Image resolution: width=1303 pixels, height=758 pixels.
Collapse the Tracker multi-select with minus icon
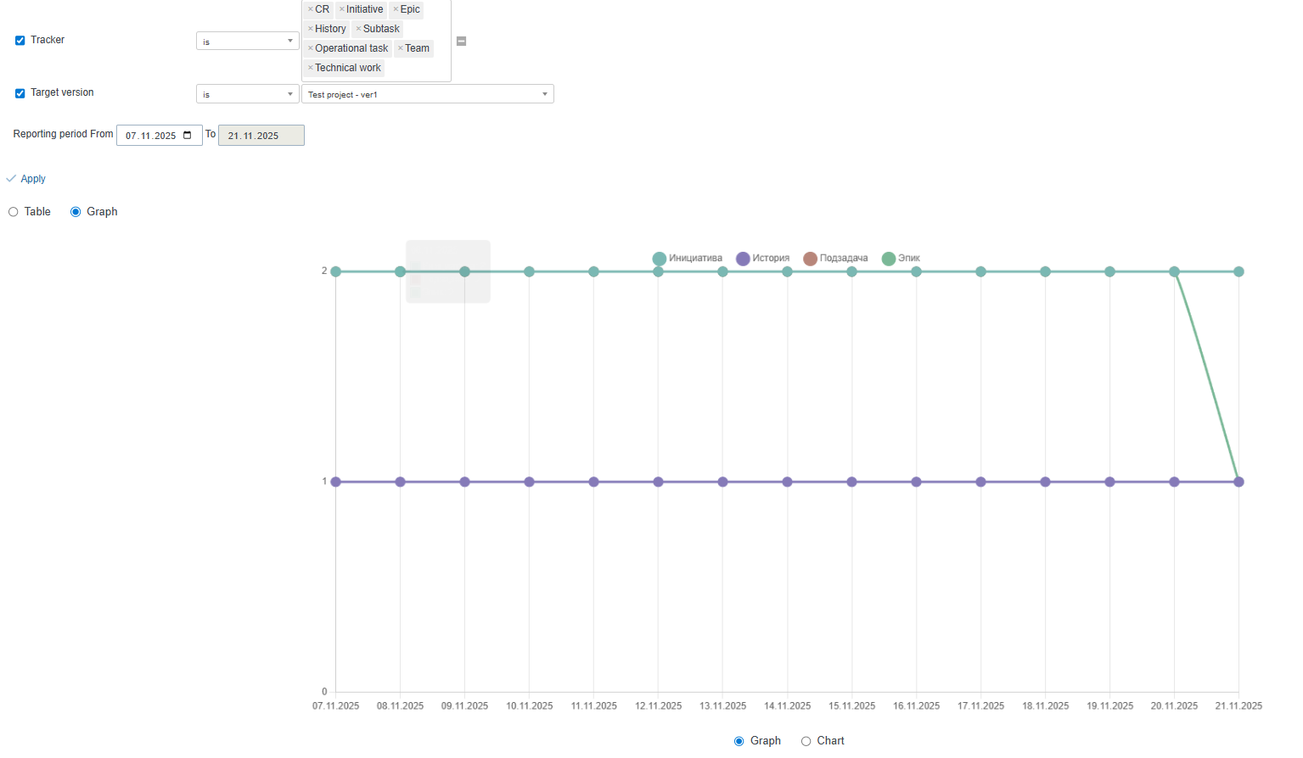click(461, 41)
